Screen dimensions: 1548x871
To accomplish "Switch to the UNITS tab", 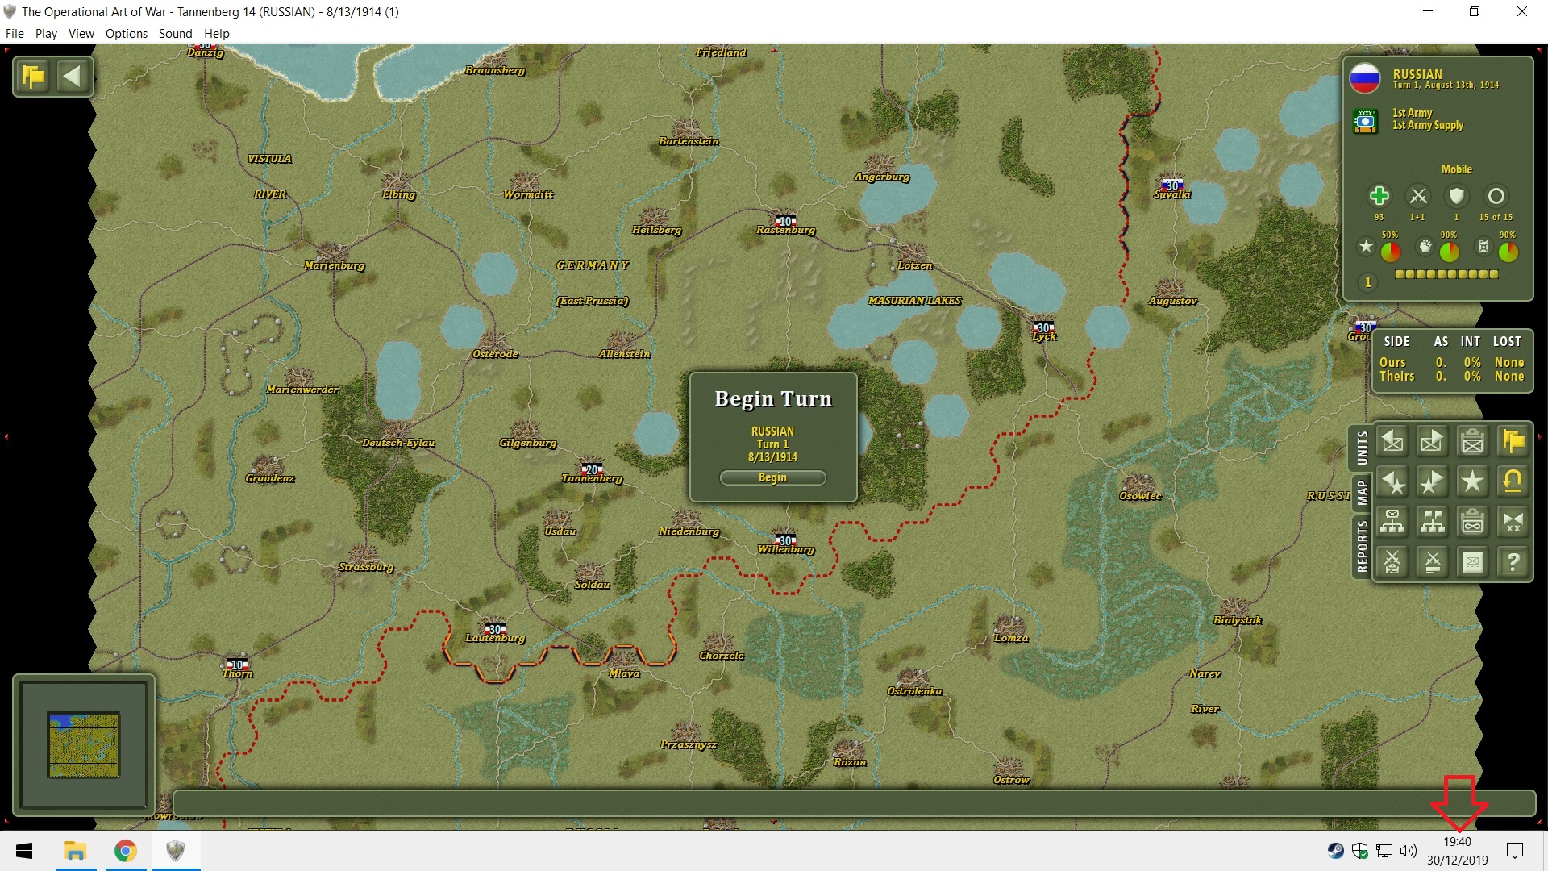I will point(1362,448).
